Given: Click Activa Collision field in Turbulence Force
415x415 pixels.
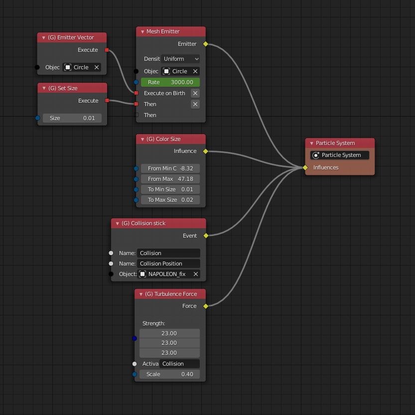Looking at the screenshot, I should [x=179, y=364].
